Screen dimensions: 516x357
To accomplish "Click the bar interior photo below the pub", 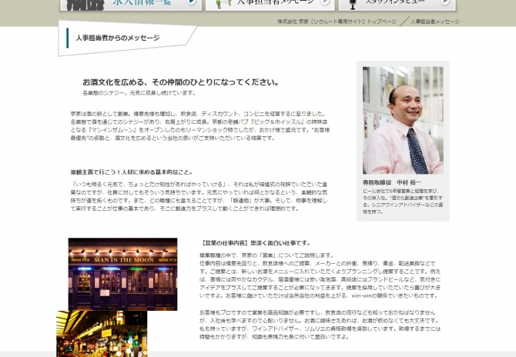I will click(x=101, y=331).
